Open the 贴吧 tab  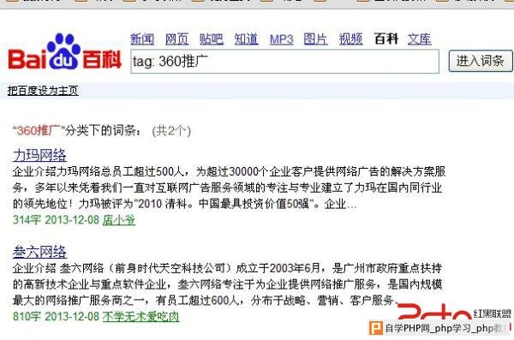pyautogui.click(x=212, y=39)
